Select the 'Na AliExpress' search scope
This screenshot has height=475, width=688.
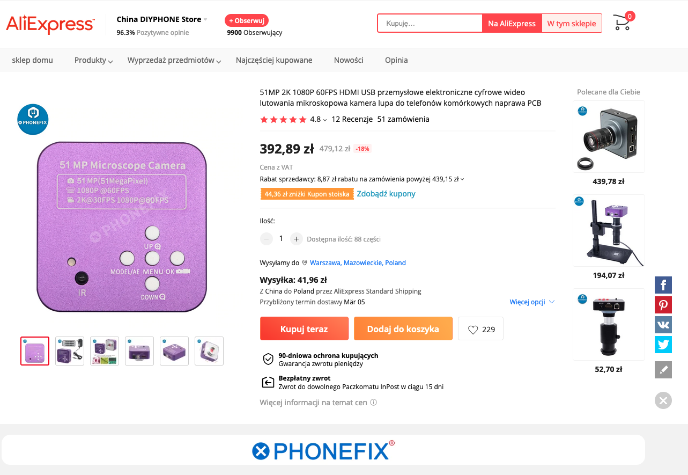coord(512,24)
